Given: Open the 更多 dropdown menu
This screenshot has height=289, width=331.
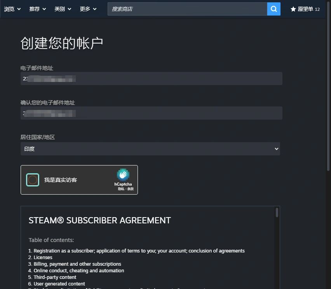Looking at the screenshot, I should pyautogui.click(x=88, y=9).
